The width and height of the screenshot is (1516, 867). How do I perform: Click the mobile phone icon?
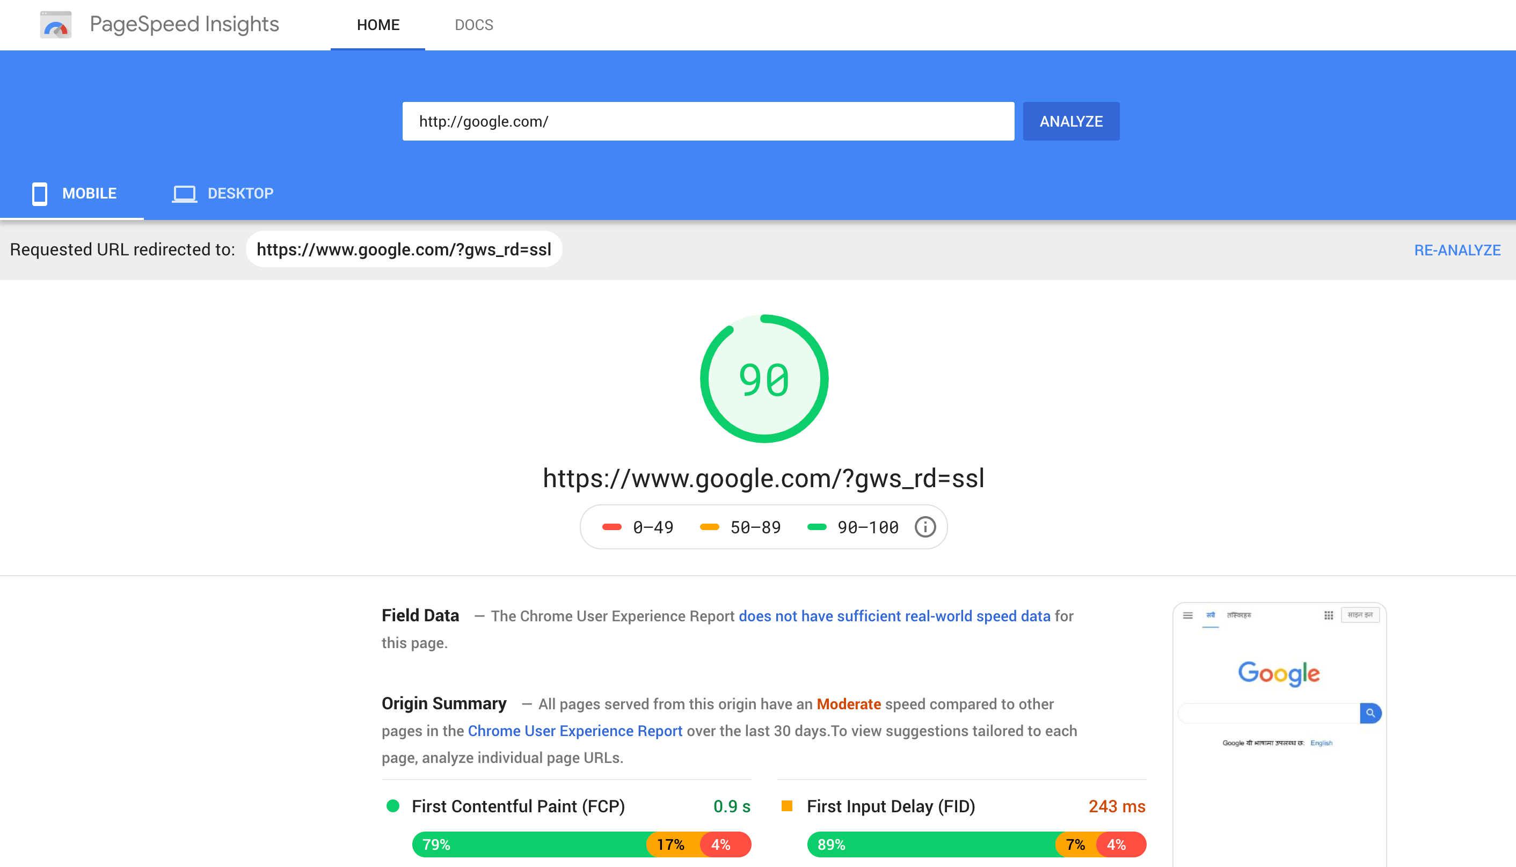coord(39,194)
